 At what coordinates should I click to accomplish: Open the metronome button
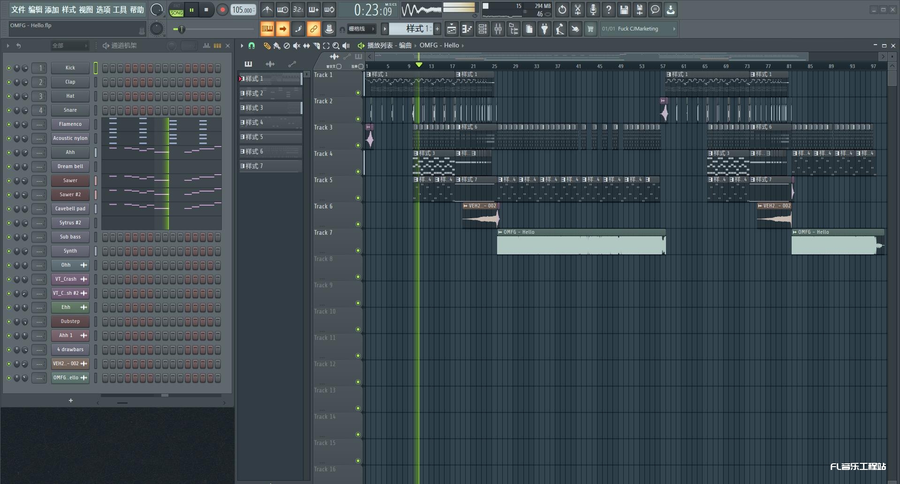pos(267,9)
